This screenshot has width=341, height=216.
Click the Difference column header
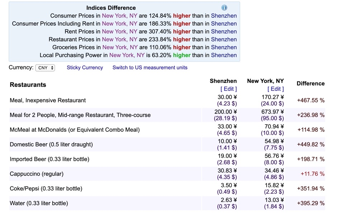310,84
